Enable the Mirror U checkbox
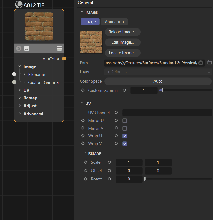This screenshot has height=220, width=213. [125, 121]
